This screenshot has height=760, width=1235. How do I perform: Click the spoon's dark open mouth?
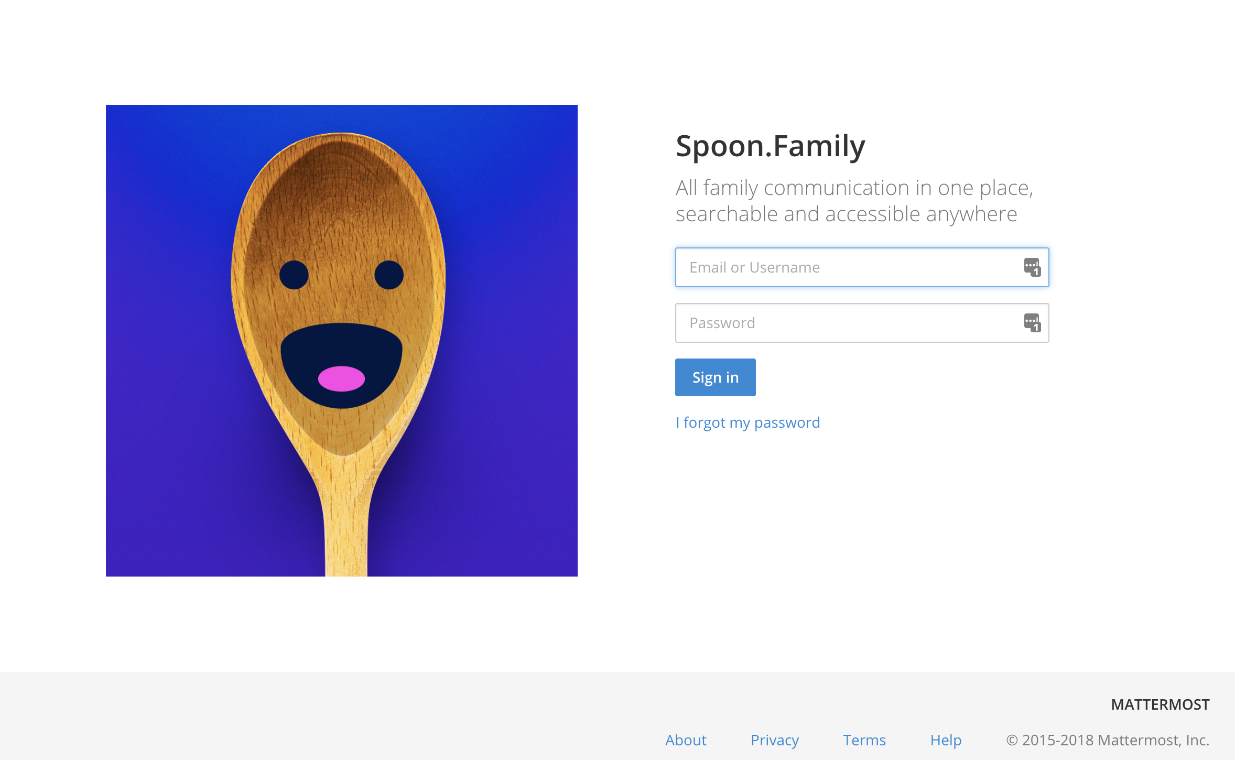[x=341, y=346]
